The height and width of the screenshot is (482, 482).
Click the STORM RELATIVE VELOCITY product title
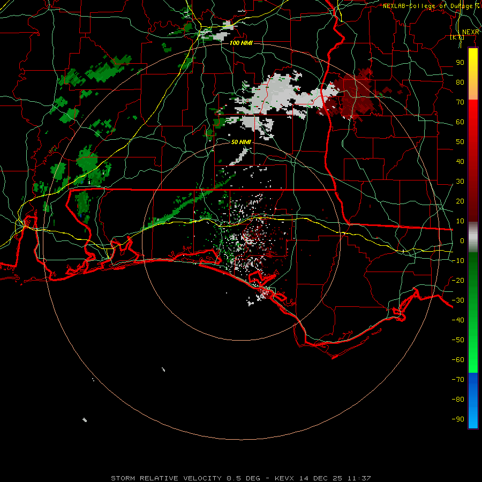(x=166, y=478)
